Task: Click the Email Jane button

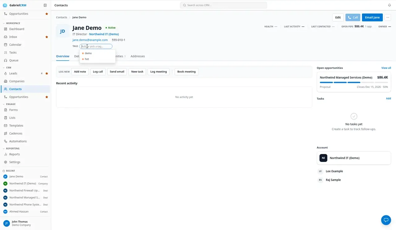Action: [372, 18]
